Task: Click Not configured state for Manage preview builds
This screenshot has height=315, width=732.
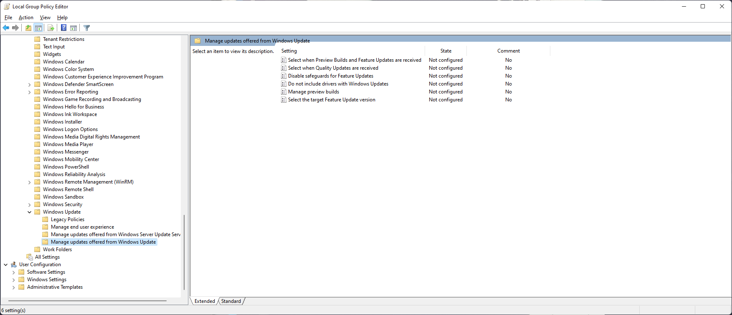Action: click(446, 92)
